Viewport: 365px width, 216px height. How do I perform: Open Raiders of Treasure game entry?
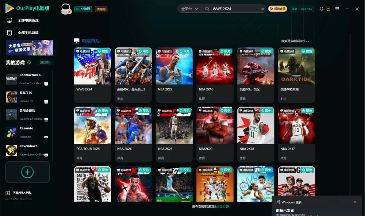[27, 115]
